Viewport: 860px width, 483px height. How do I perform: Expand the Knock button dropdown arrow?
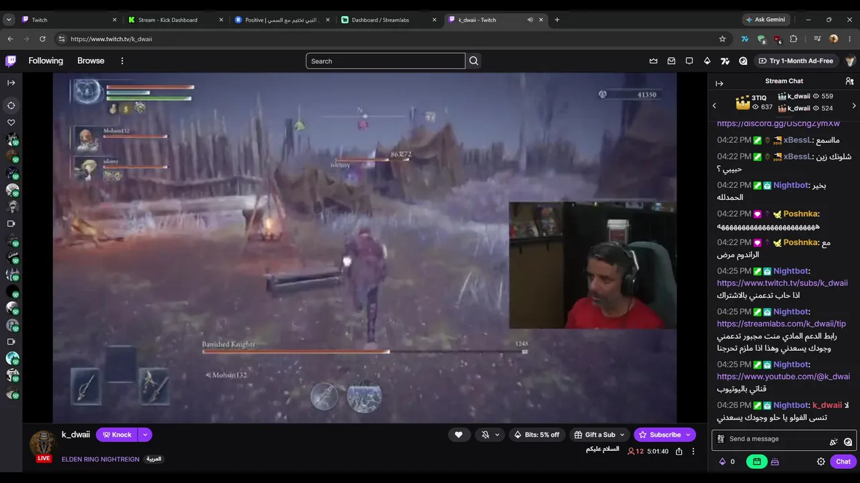tap(144, 435)
